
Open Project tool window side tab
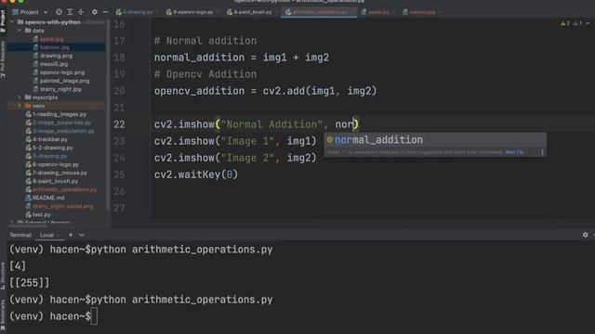pos(3,20)
